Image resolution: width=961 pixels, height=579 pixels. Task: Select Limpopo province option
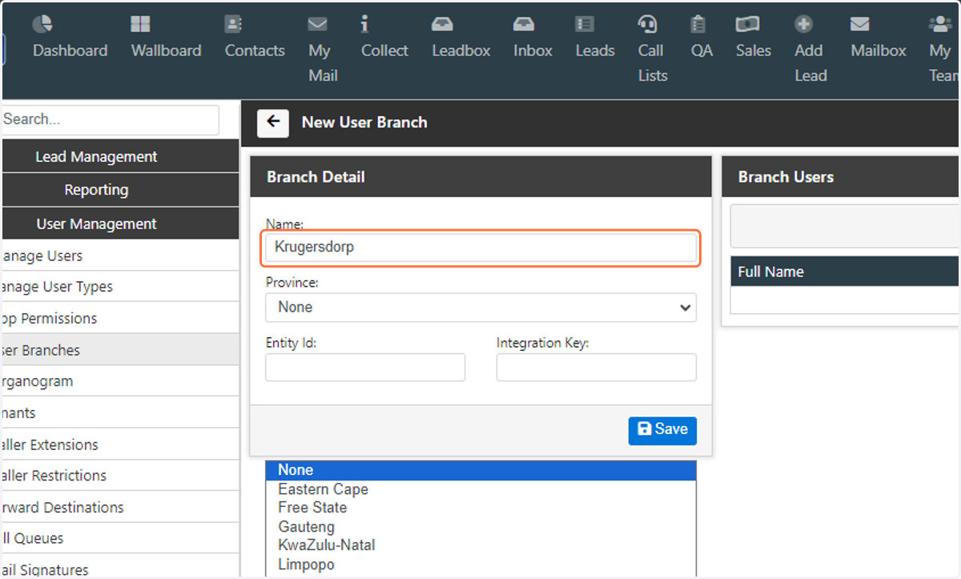click(x=480, y=565)
